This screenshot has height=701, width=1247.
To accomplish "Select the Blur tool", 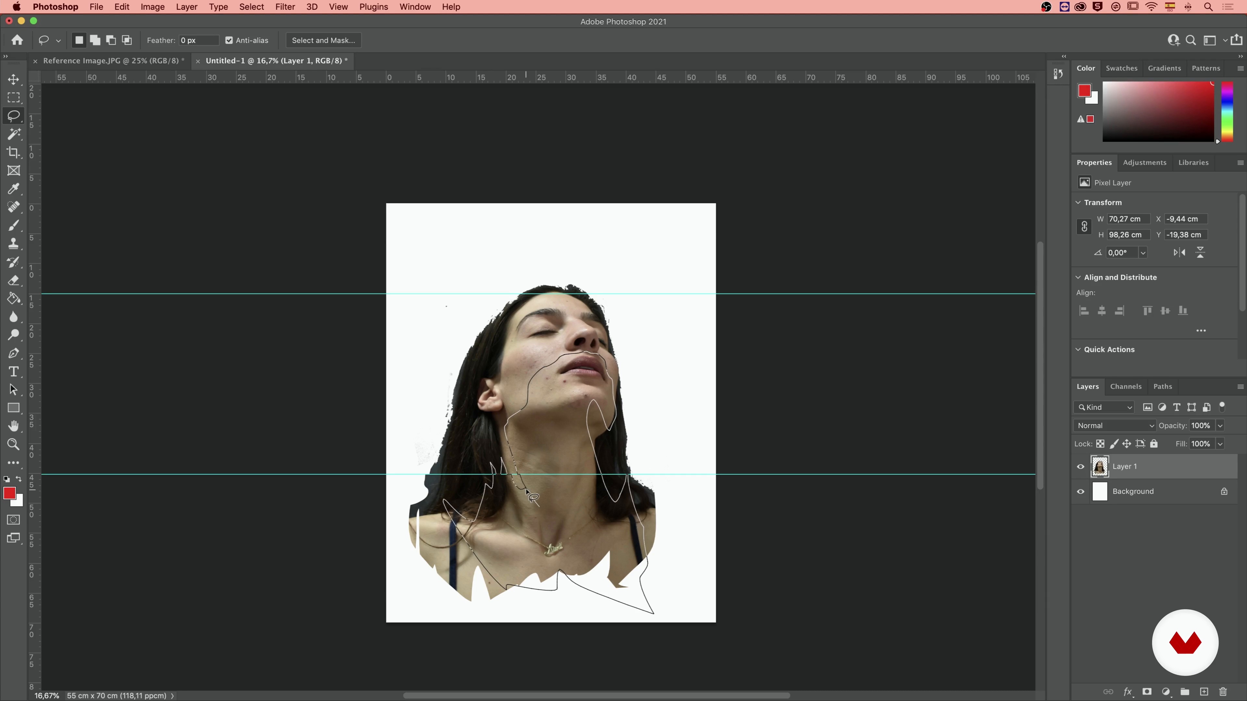I will point(14,317).
